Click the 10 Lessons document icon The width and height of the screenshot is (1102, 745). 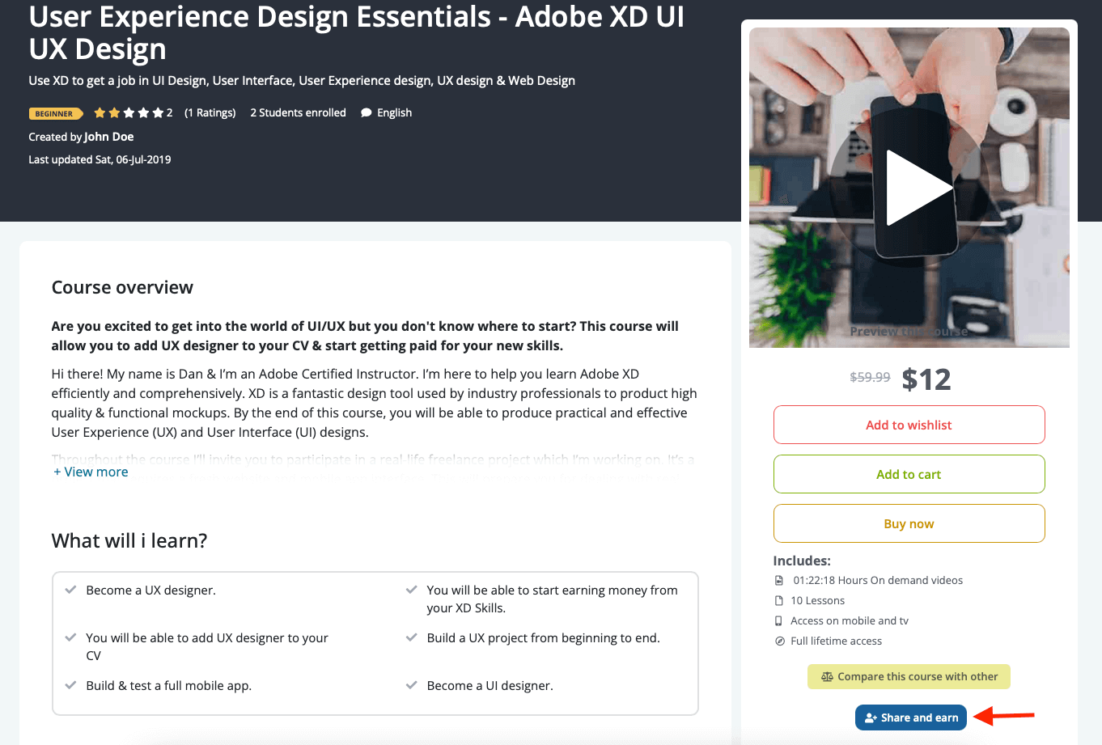pyautogui.click(x=778, y=600)
